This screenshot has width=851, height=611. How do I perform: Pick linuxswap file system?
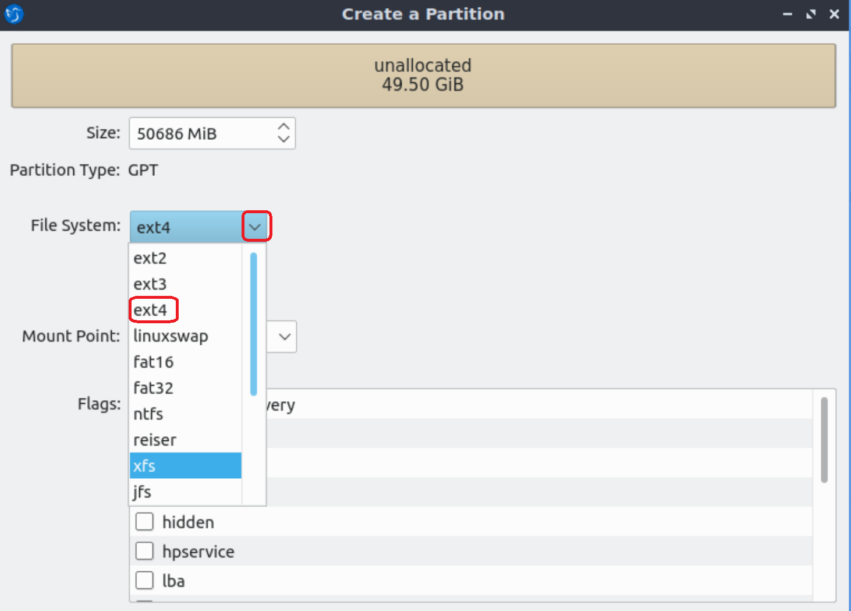pos(171,336)
